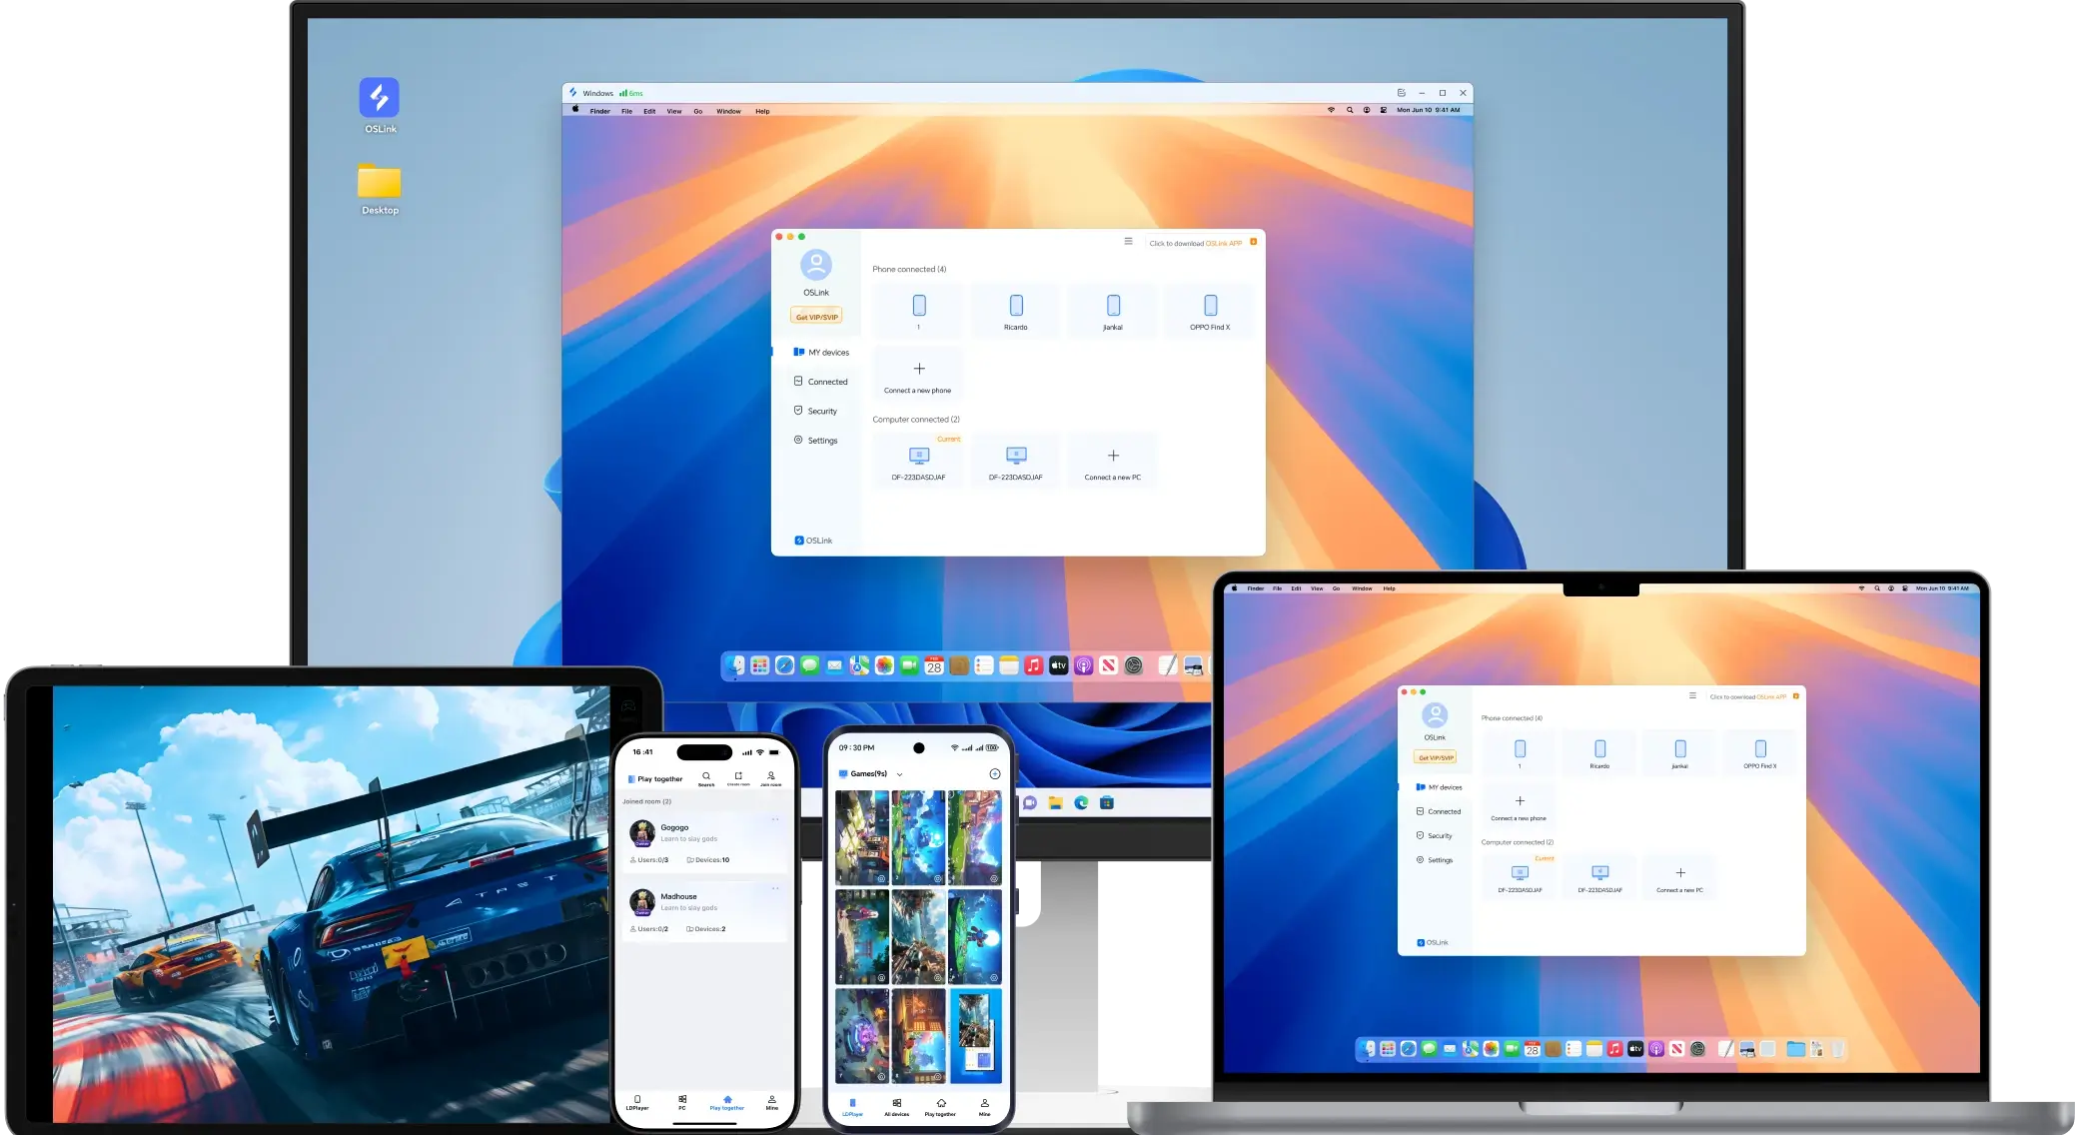Image resolution: width=2075 pixels, height=1135 pixels.
Task: Click the screenshot icon in the Windows remote title bar
Action: (1401, 93)
